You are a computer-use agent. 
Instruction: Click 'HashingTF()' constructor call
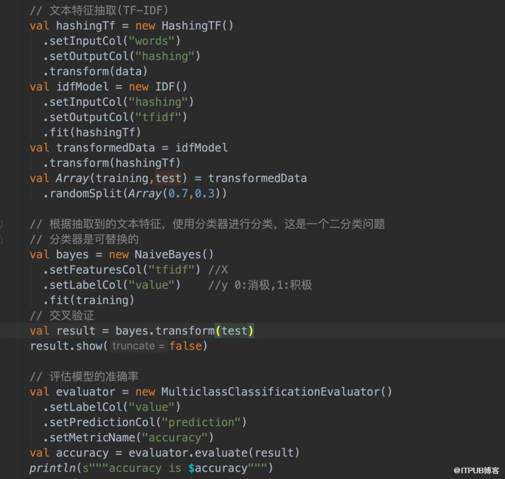point(197,26)
